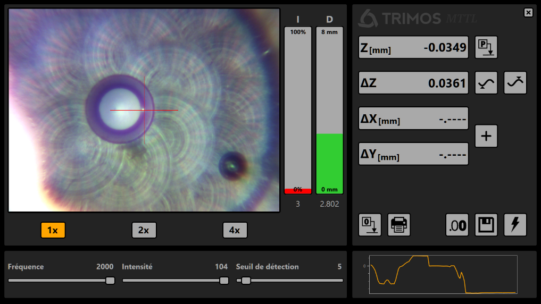This screenshot has width=541, height=304.
Task: Select the 1x zoom level
Action: tap(53, 230)
